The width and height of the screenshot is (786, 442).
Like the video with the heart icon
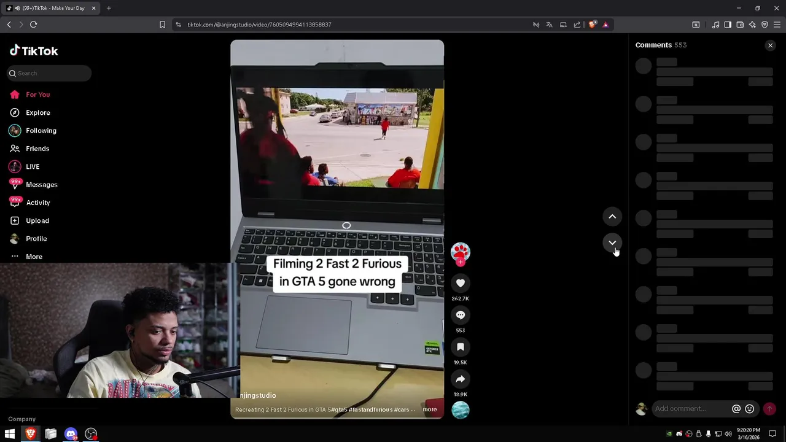point(461,283)
